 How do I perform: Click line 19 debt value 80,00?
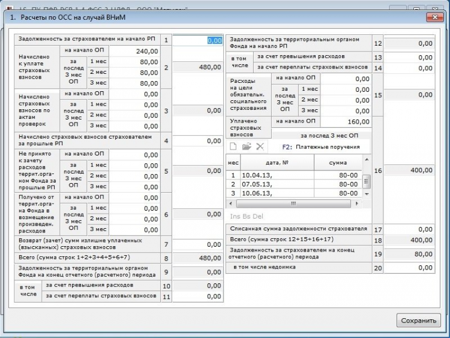pyautogui.click(x=409, y=254)
